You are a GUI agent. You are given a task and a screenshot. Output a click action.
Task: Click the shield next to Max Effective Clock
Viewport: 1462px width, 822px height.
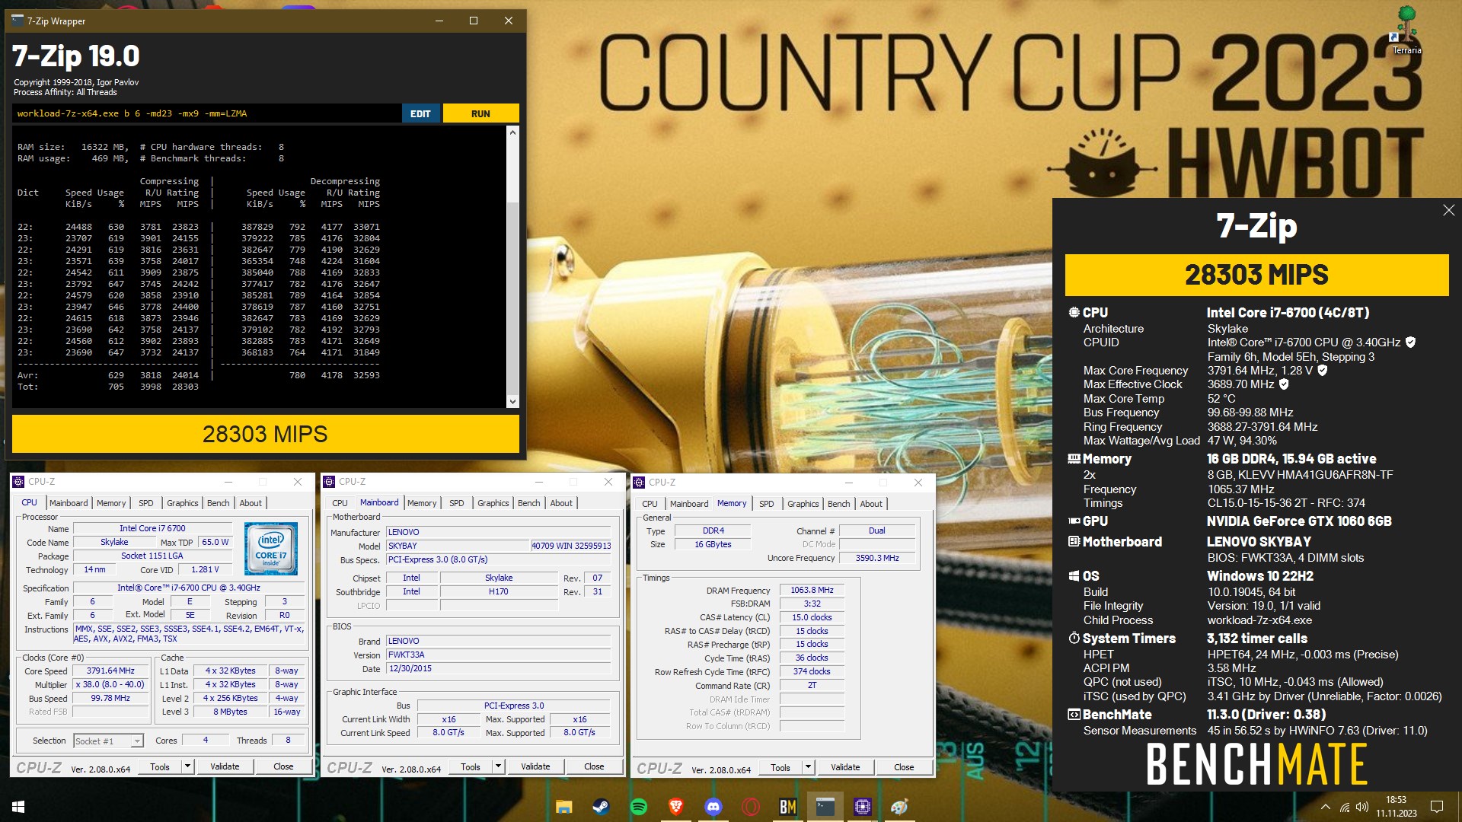(1284, 384)
